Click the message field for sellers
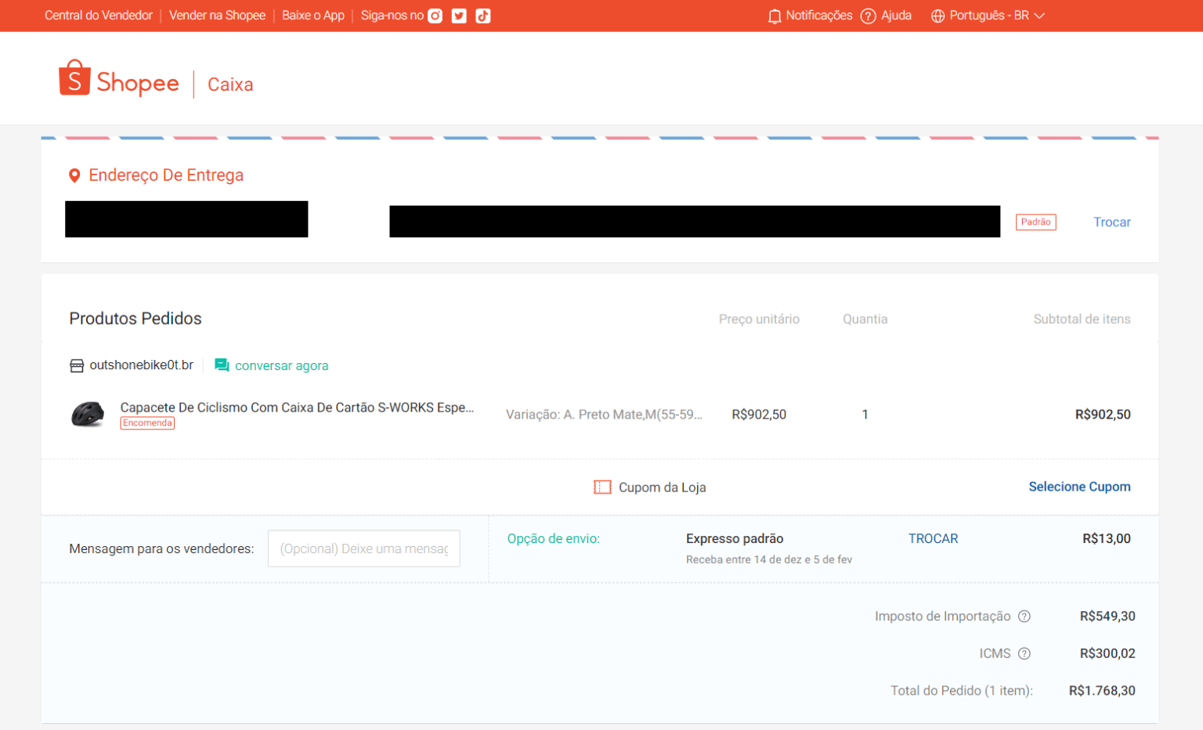This screenshot has height=730, width=1203. [363, 548]
